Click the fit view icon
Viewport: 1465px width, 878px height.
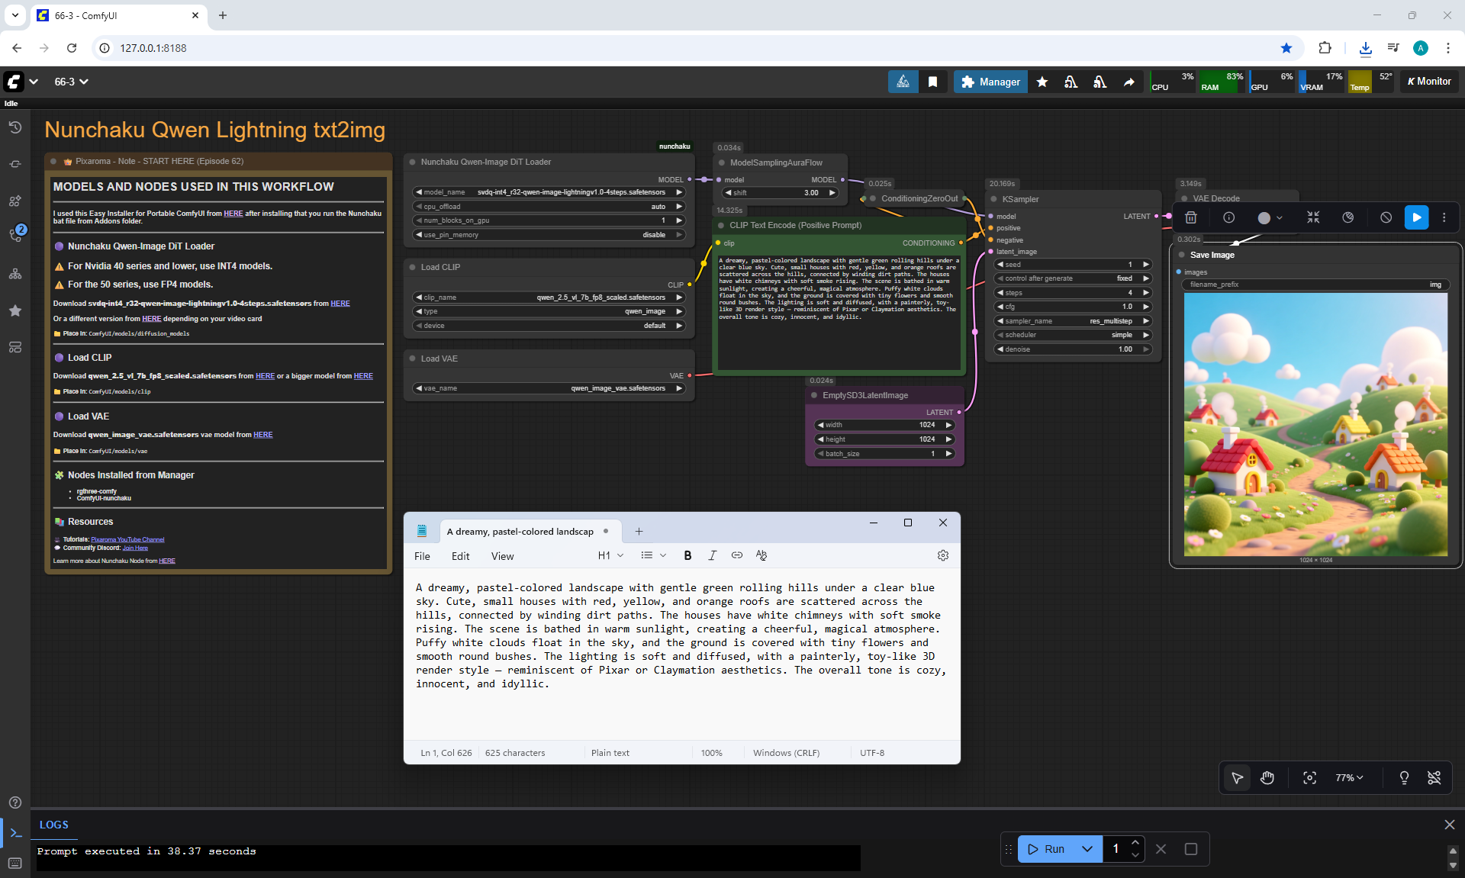1309,777
